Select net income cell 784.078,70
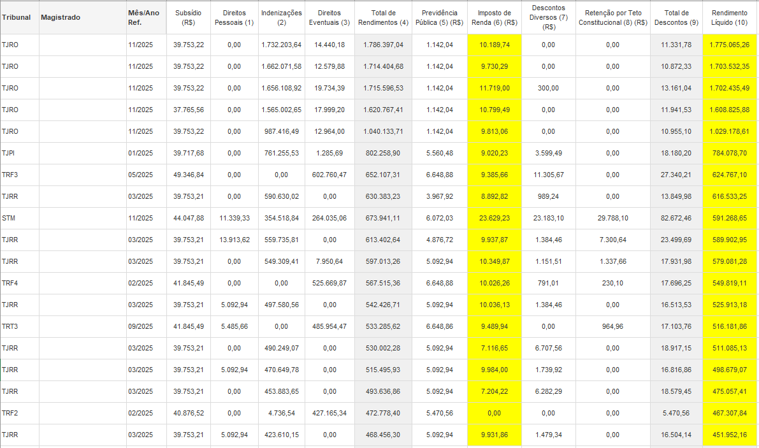The height and width of the screenshot is (448, 759). click(730, 154)
